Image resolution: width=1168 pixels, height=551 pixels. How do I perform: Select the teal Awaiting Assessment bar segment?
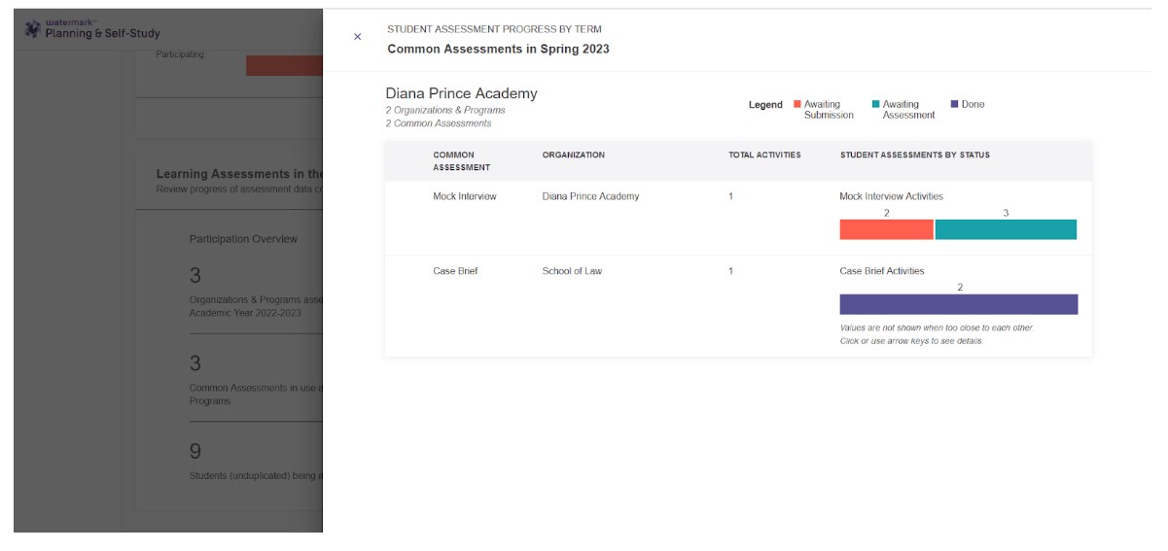(x=1006, y=229)
